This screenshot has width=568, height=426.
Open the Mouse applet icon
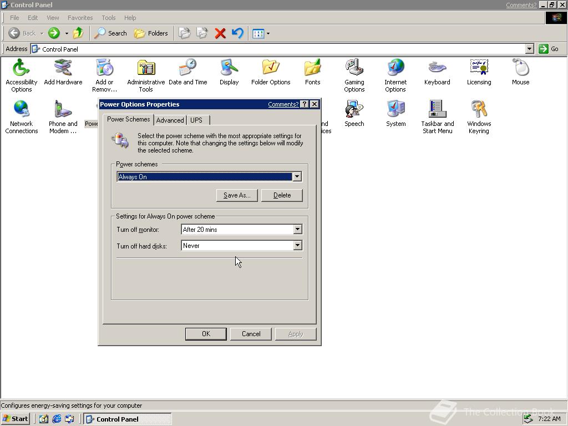click(520, 72)
